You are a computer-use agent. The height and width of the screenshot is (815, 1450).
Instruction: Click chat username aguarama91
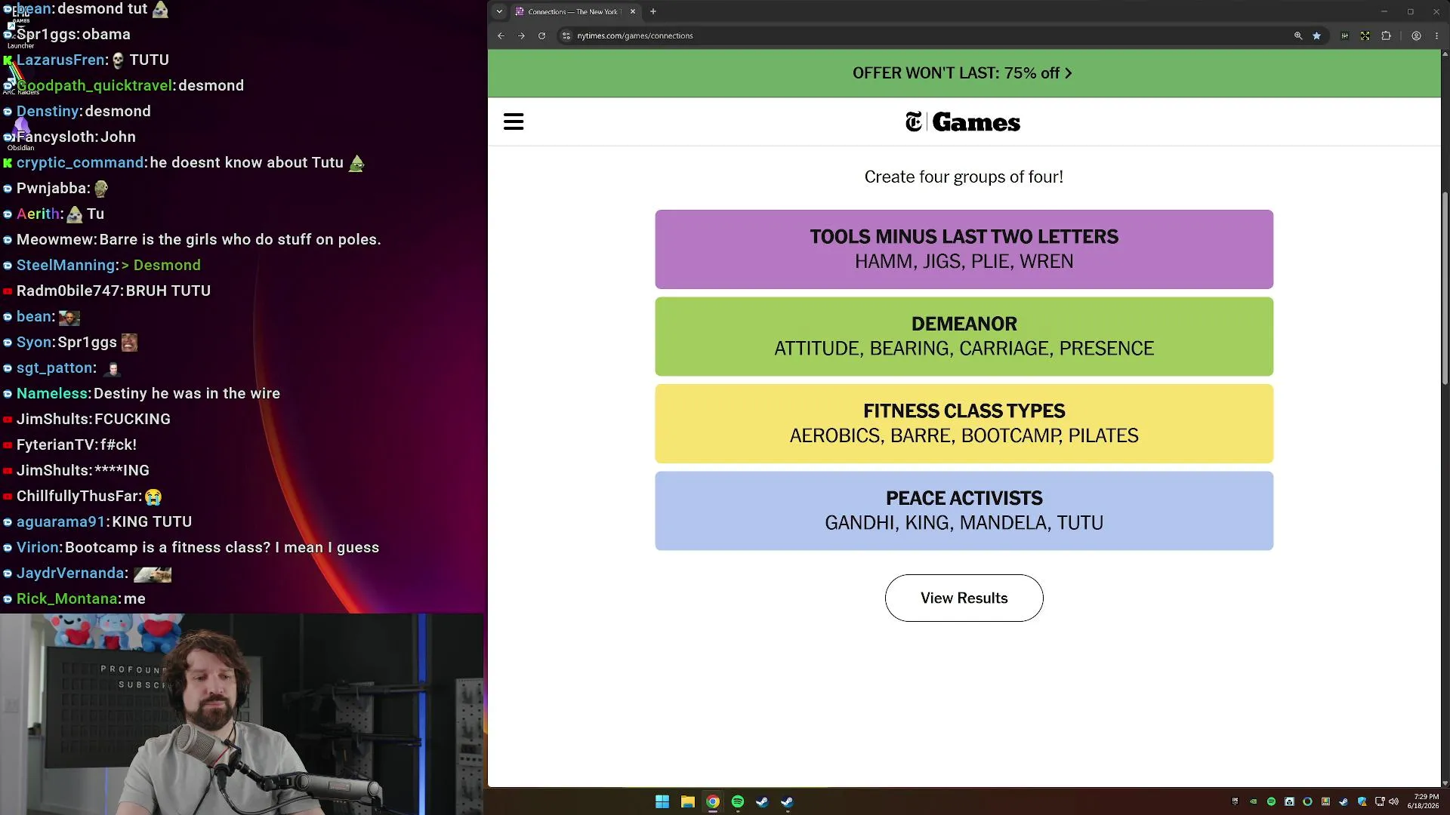(x=60, y=521)
